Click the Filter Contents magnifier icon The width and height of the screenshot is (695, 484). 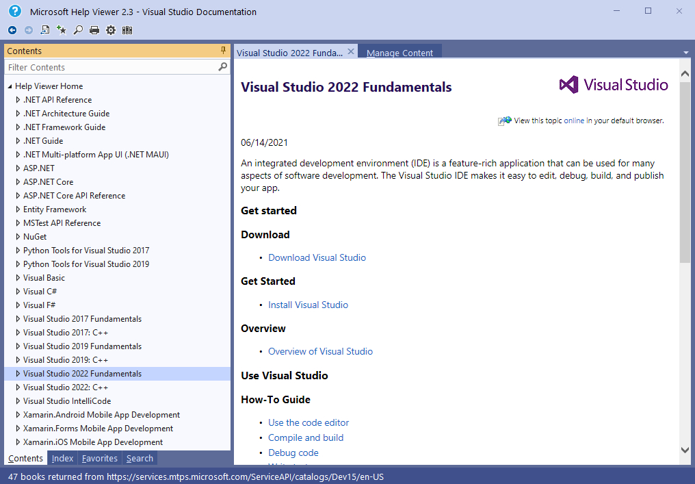tap(222, 67)
